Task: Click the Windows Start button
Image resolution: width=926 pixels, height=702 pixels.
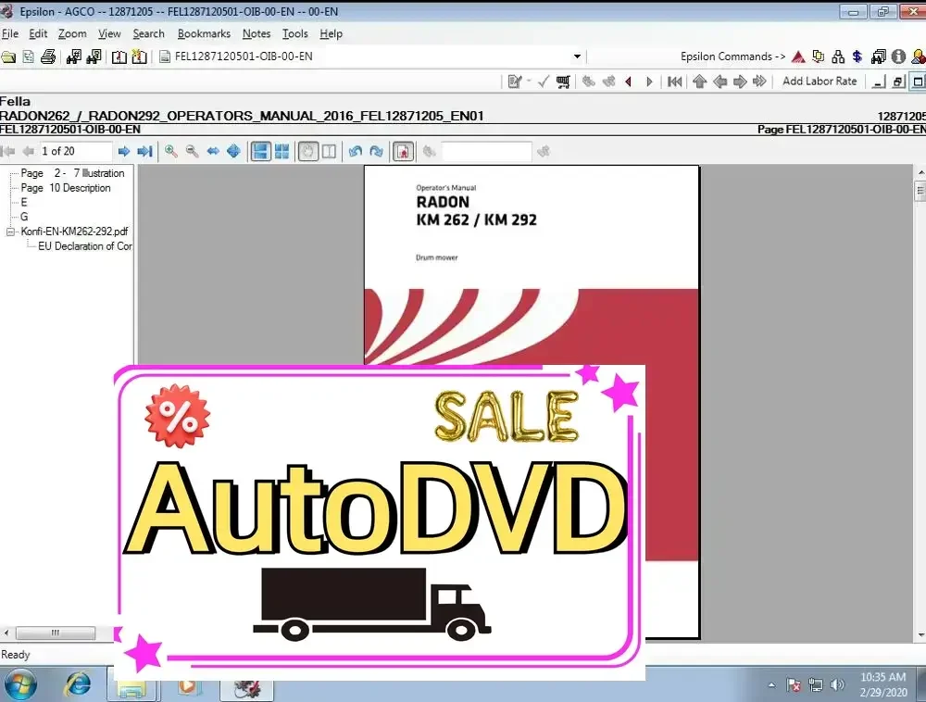Action: 20,684
